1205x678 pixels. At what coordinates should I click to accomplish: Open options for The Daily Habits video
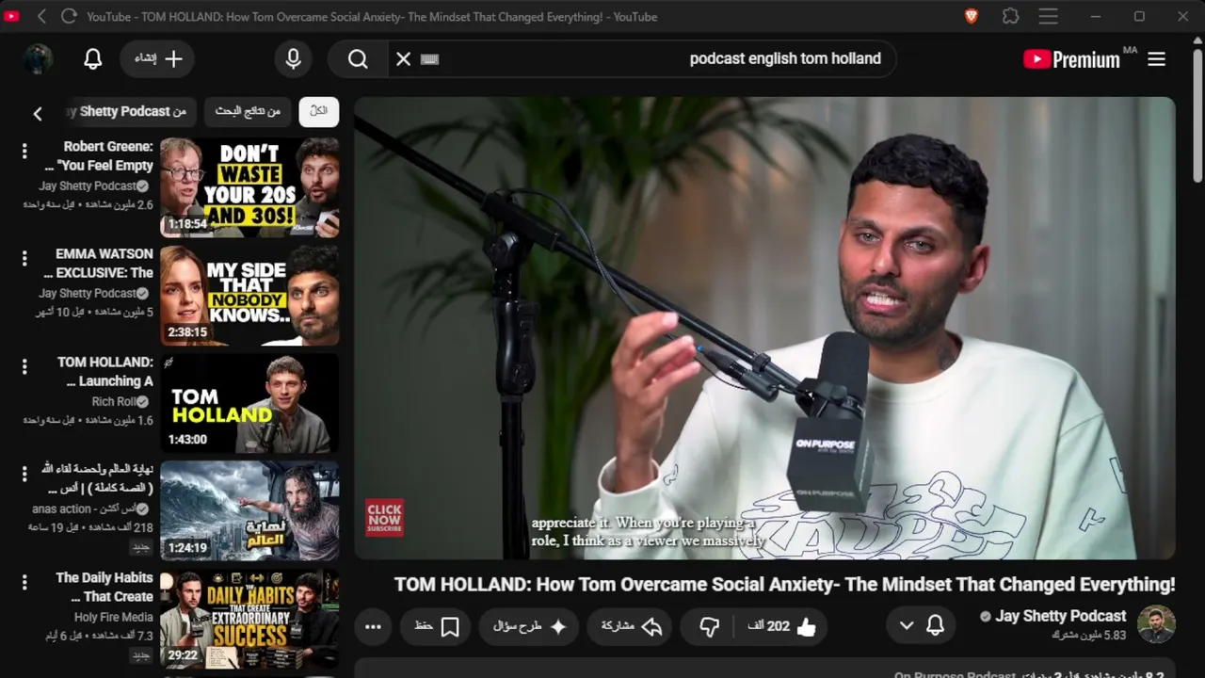tap(24, 582)
